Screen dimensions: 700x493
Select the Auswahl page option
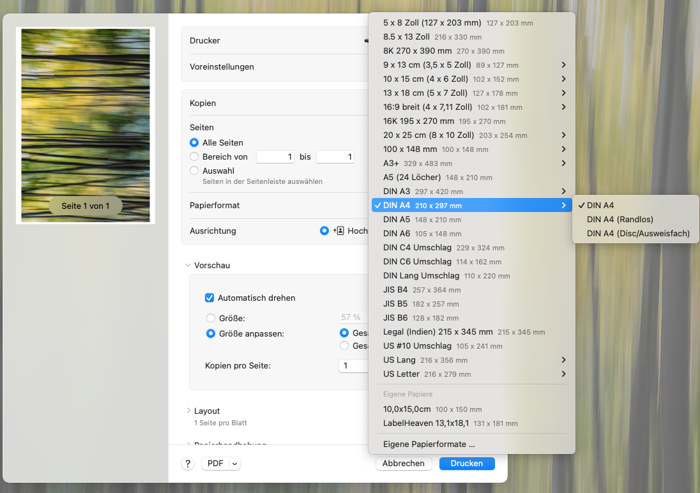[x=194, y=171]
